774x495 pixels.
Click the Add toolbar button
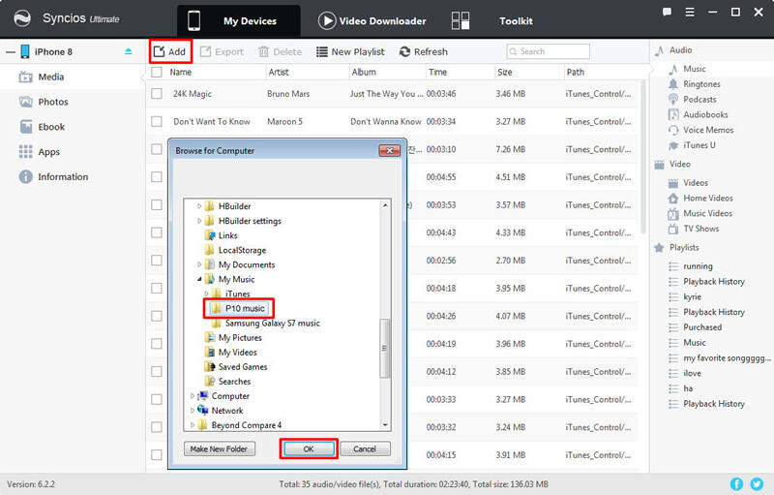coord(170,52)
